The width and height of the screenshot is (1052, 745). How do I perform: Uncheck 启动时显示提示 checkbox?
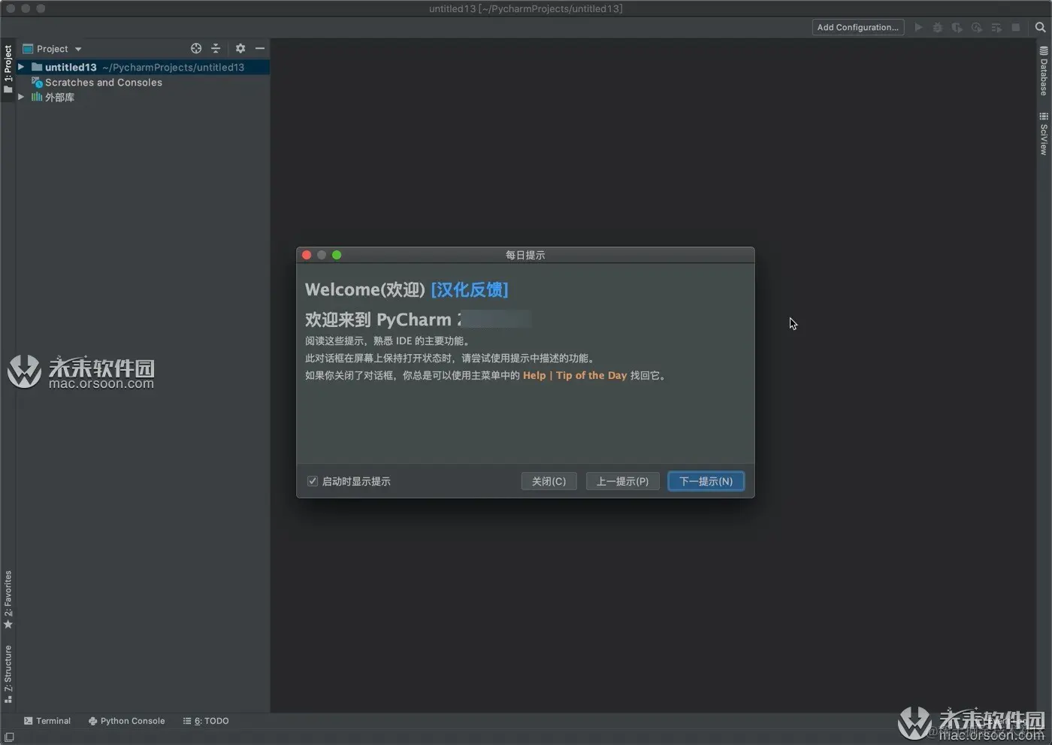tap(313, 481)
